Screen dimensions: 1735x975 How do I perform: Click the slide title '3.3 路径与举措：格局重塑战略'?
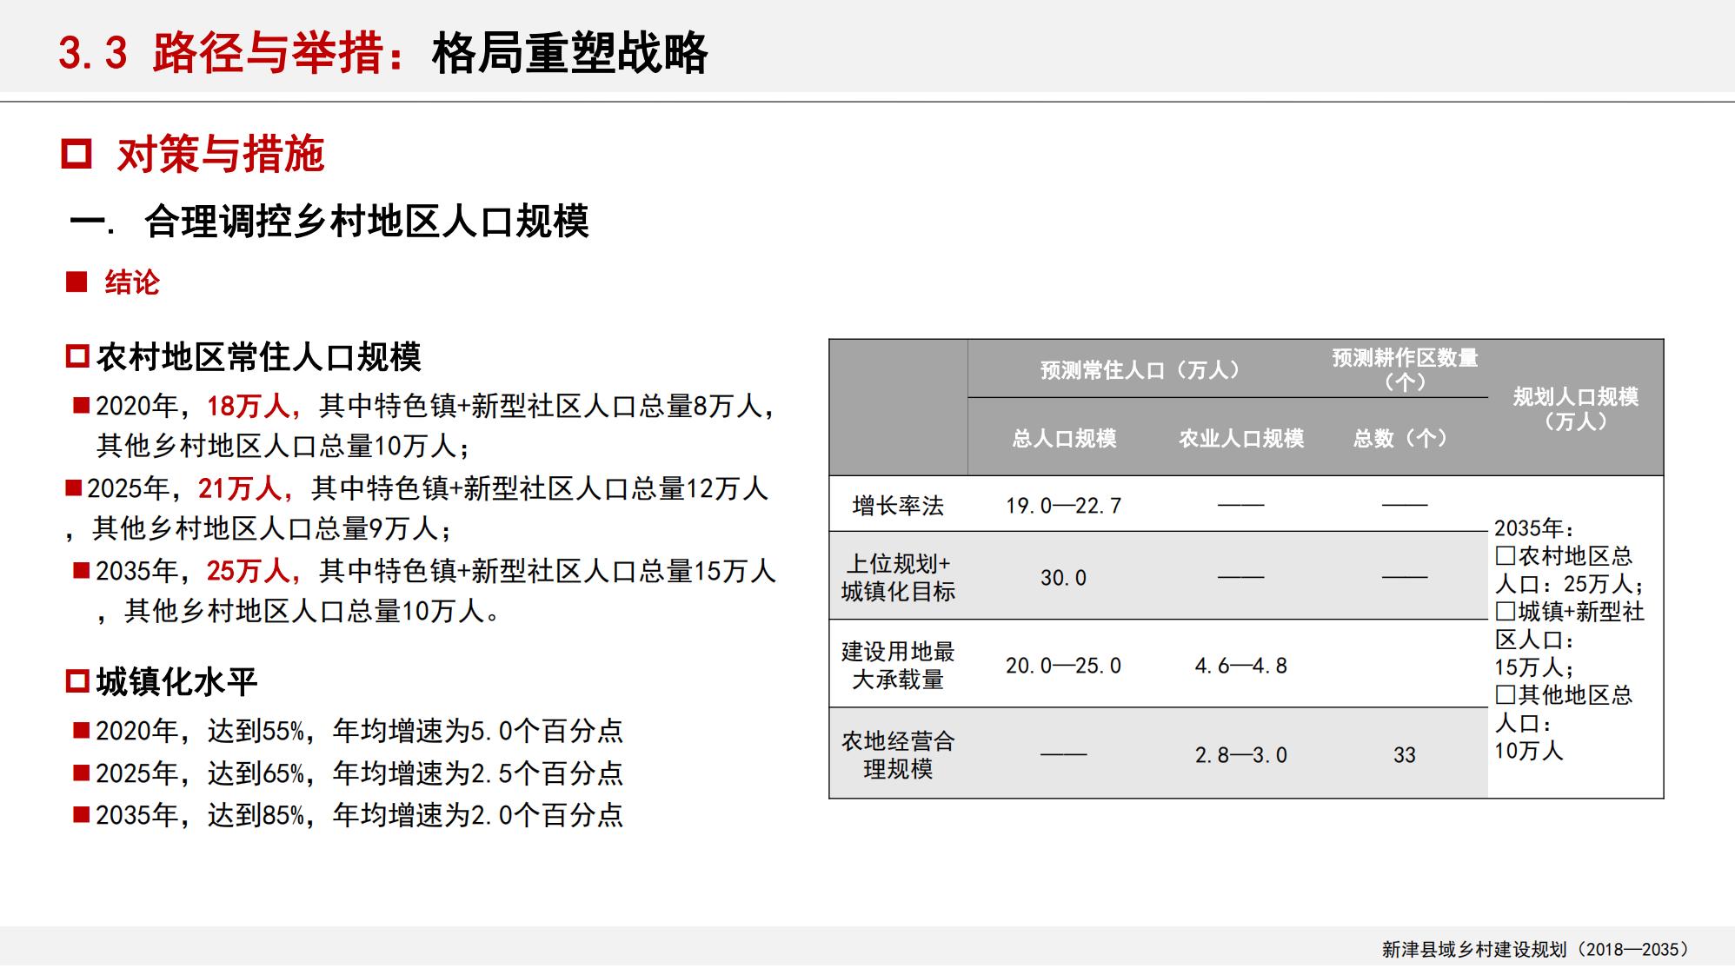coord(382,53)
